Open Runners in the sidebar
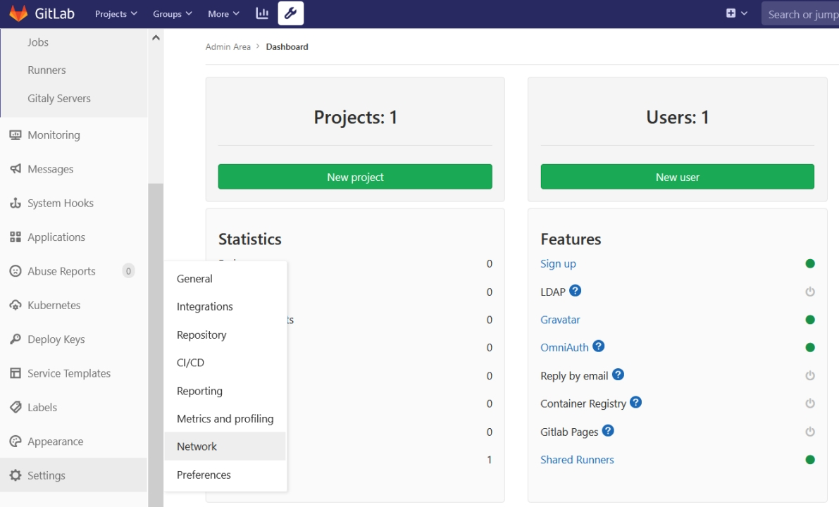 46,70
